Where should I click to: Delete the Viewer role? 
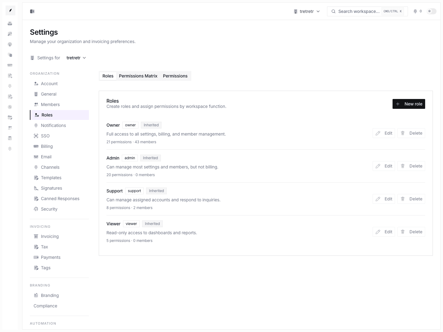[411, 232]
